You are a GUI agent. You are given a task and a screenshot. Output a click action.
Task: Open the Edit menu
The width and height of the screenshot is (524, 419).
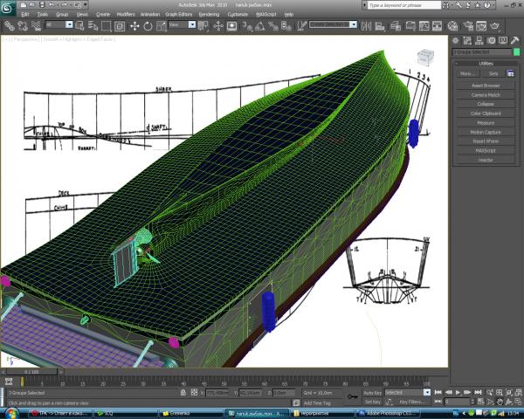pyautogui.click(x=25, y=14)
